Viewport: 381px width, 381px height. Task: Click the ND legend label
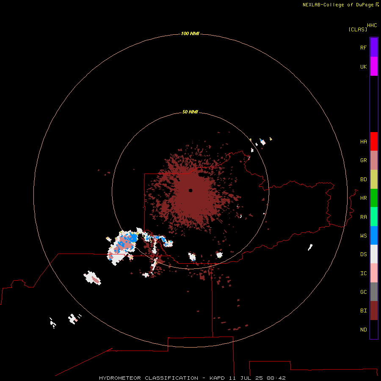(363, 330)
